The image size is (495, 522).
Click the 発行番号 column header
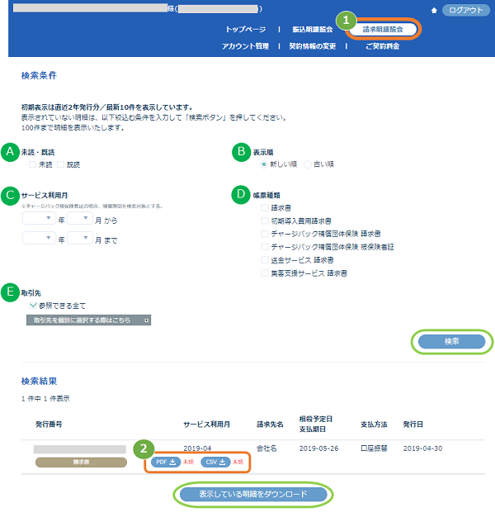click(49, 425)
